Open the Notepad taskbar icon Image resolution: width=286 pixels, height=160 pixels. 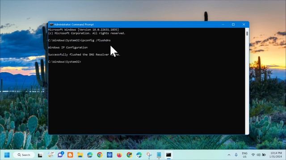(159, 155)
